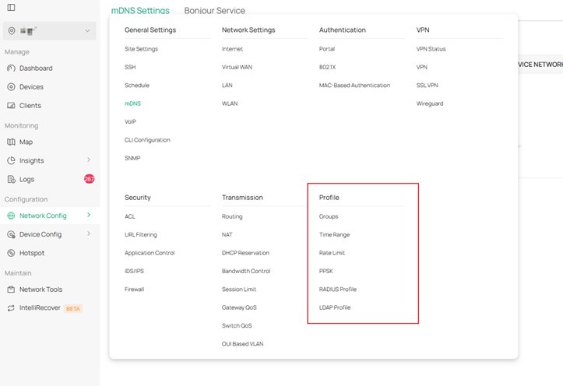Open Gateway QoS
563x386 pixels.
tap(239, 307)
